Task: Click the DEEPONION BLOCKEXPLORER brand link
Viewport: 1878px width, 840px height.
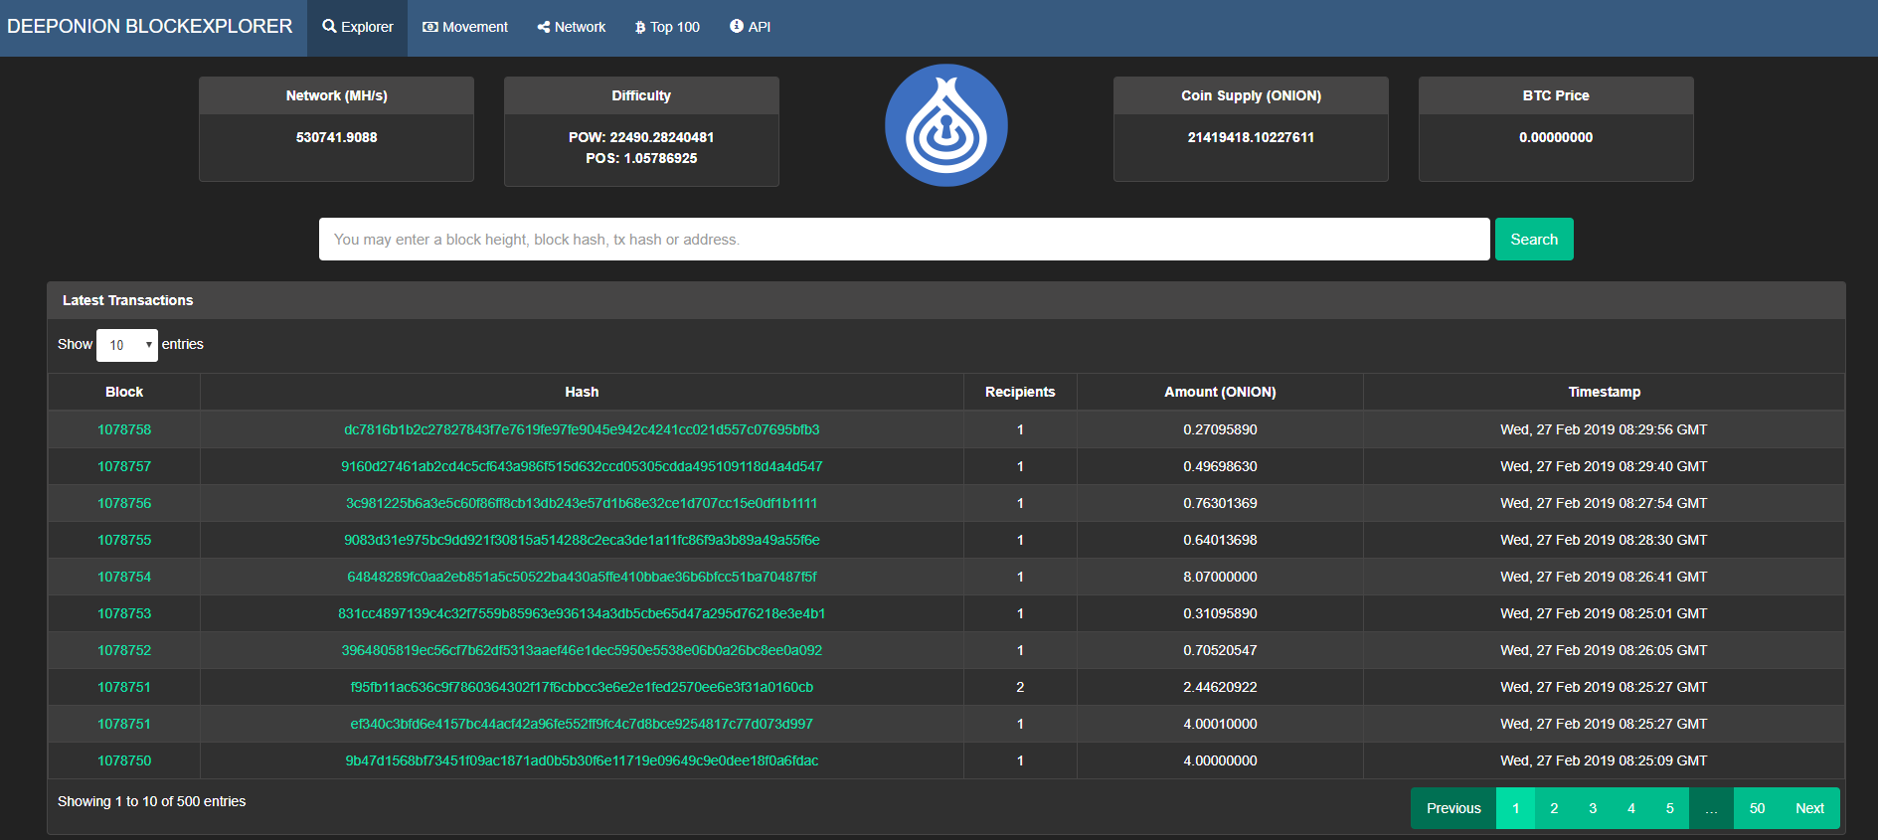Action: tap(150, 27)
